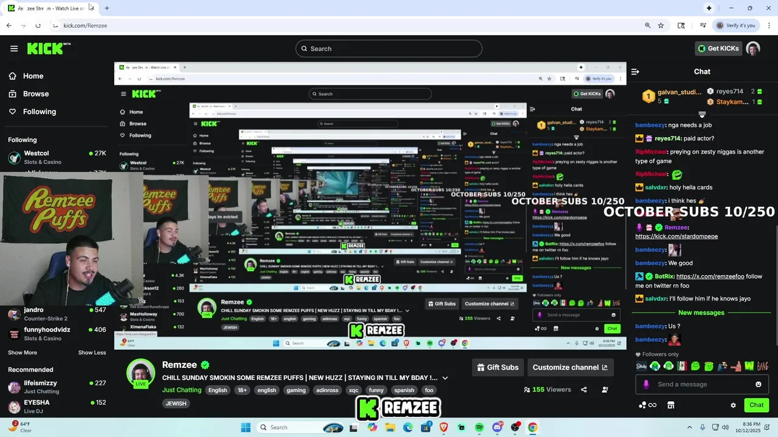This screenshot has width=778, height=437.
Task: Open Discord from the taskbar
Action: pyautogui.click(x=497, y=427)
